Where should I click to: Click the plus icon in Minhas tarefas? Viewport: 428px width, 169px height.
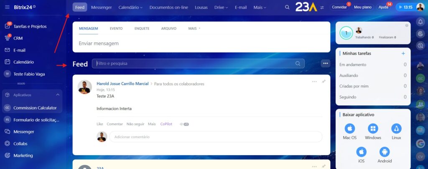(403, 53)
